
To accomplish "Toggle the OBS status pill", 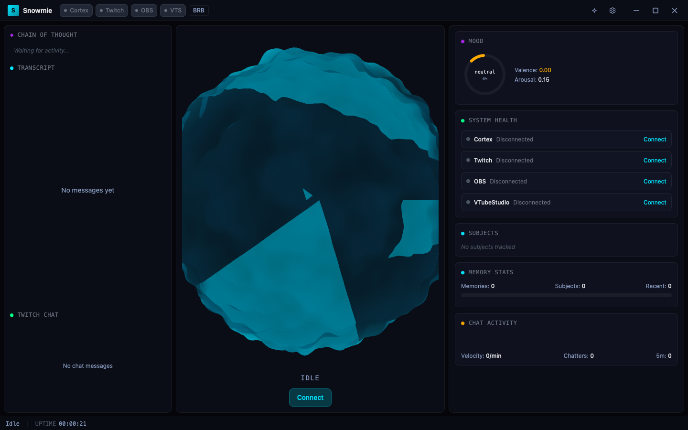I will pyautogui.click(x=144, y=11).
